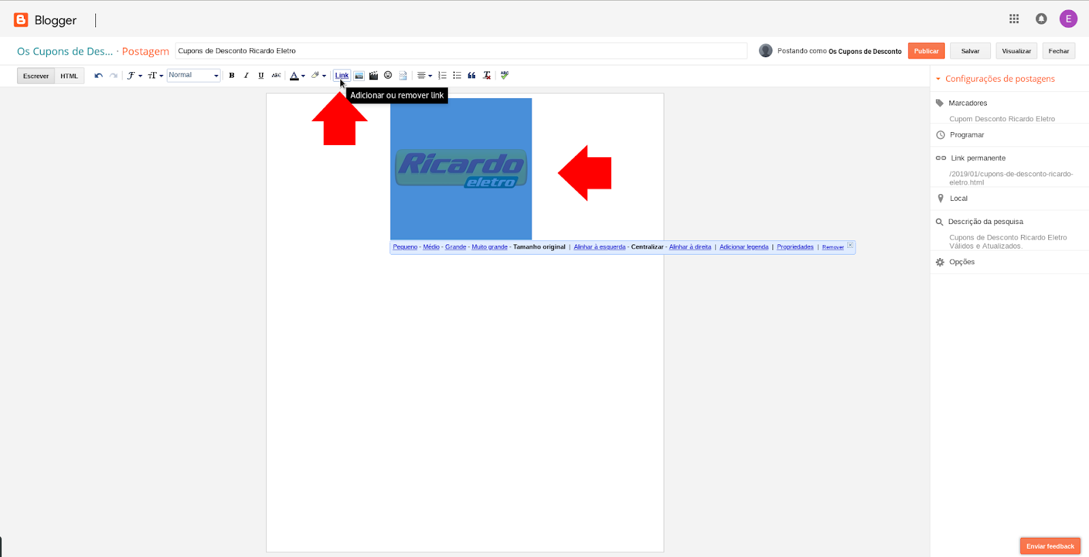
Task: Open the notifications bell icon
Action: click(1041, 19)
